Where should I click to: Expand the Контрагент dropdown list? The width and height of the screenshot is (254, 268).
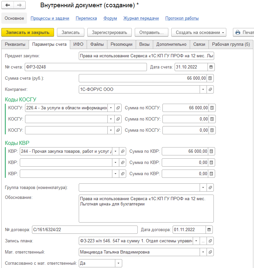[203, 90]
